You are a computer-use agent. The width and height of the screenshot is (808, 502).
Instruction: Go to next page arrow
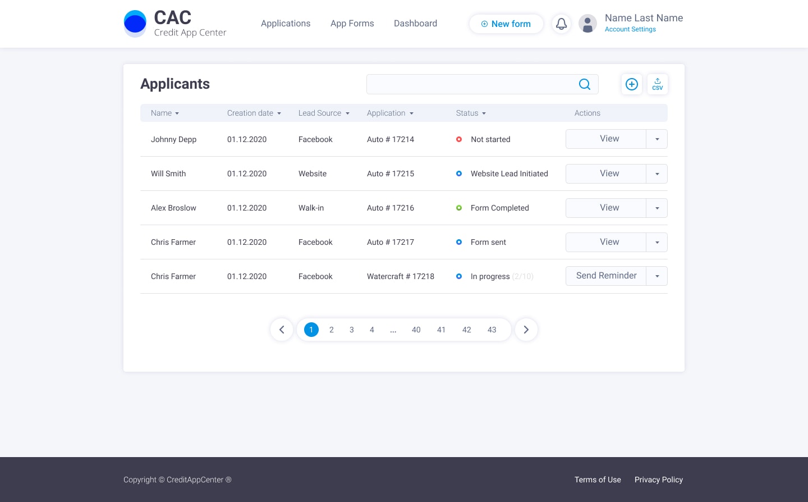526,330
